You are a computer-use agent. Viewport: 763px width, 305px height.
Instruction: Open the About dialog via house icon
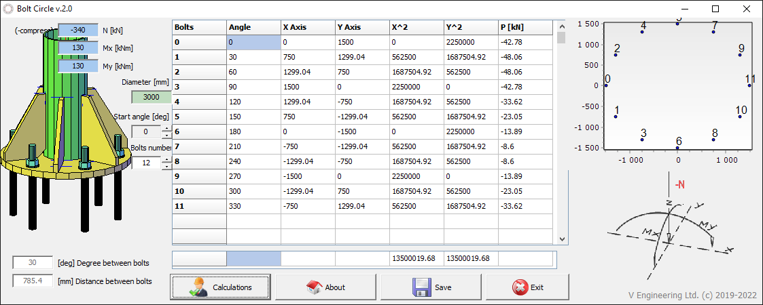(325, 287)
